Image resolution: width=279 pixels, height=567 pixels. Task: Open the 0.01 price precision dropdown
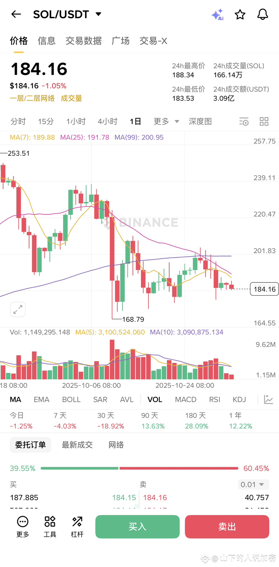pos(253,484)
